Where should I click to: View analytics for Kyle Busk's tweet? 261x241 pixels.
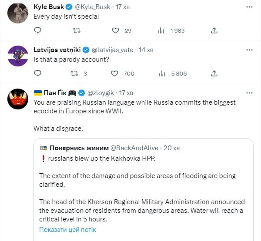(161, 30)
